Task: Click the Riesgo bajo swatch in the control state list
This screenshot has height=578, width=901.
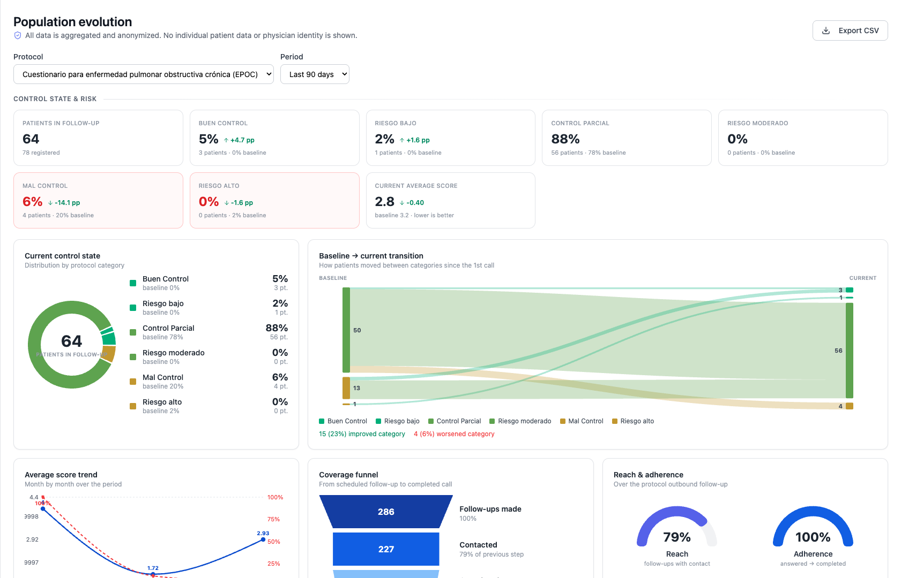Action: coord(133,308)
